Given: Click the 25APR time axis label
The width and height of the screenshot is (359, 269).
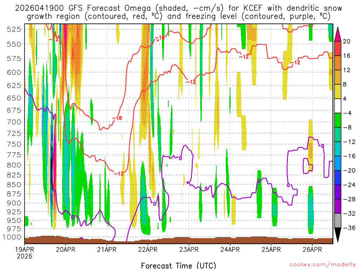Looking at the screenshot, I should coord(271,249).
